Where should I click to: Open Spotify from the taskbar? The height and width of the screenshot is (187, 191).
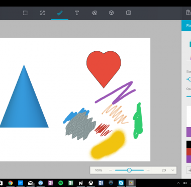pos(61,183)
